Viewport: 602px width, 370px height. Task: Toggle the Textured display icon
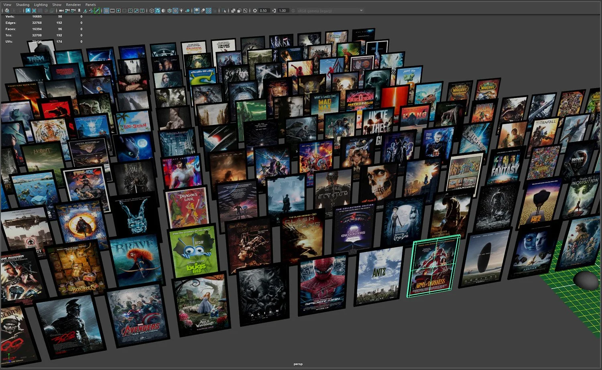point(175,10)
